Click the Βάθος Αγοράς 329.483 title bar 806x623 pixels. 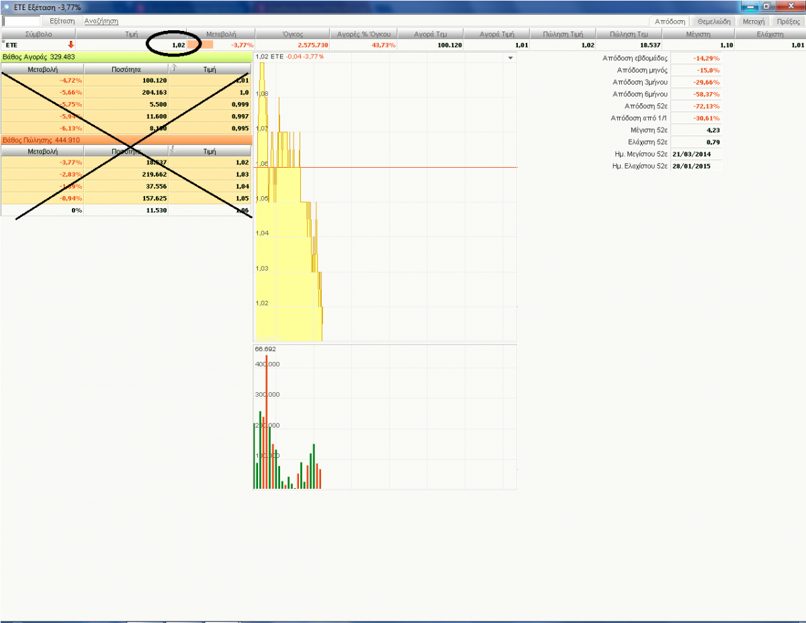pos(126,57)
